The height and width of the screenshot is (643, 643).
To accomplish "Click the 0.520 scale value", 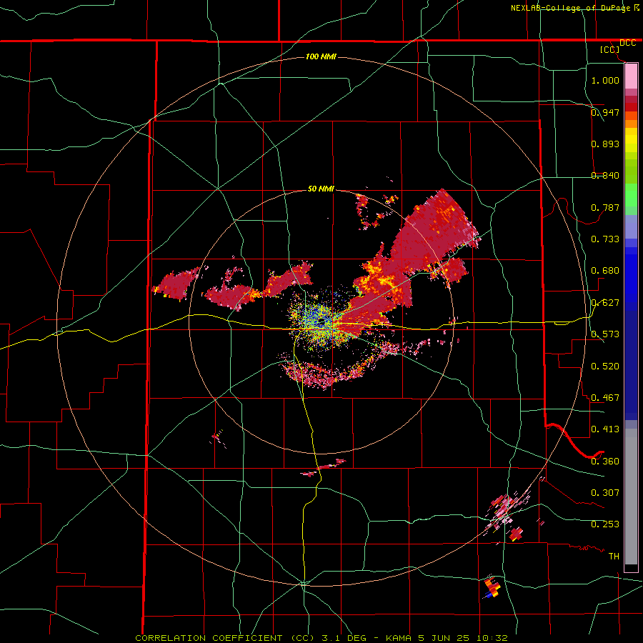I will tap(605, 367).
